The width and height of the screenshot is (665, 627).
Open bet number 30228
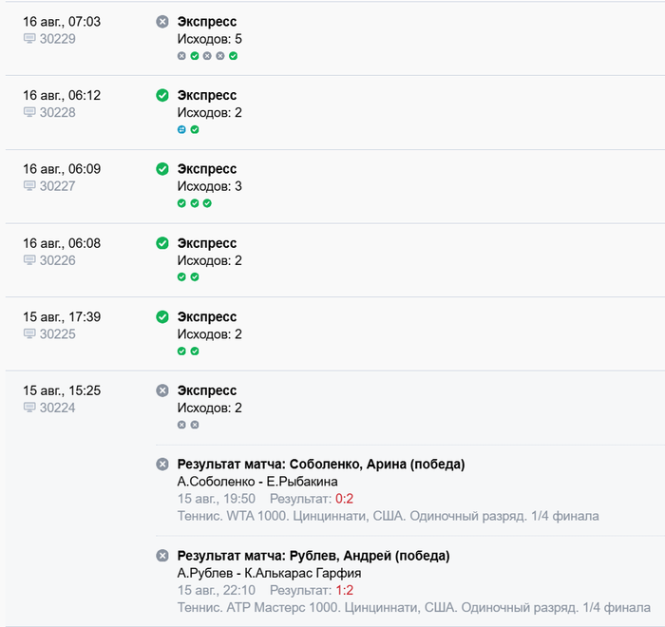tap(57, 112)
